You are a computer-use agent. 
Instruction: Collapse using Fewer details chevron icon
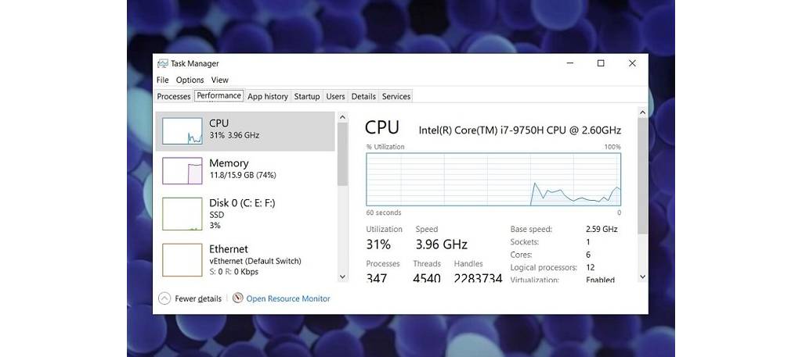164,298
